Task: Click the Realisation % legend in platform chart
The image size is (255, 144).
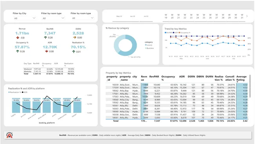Action: tap(15, 92)
